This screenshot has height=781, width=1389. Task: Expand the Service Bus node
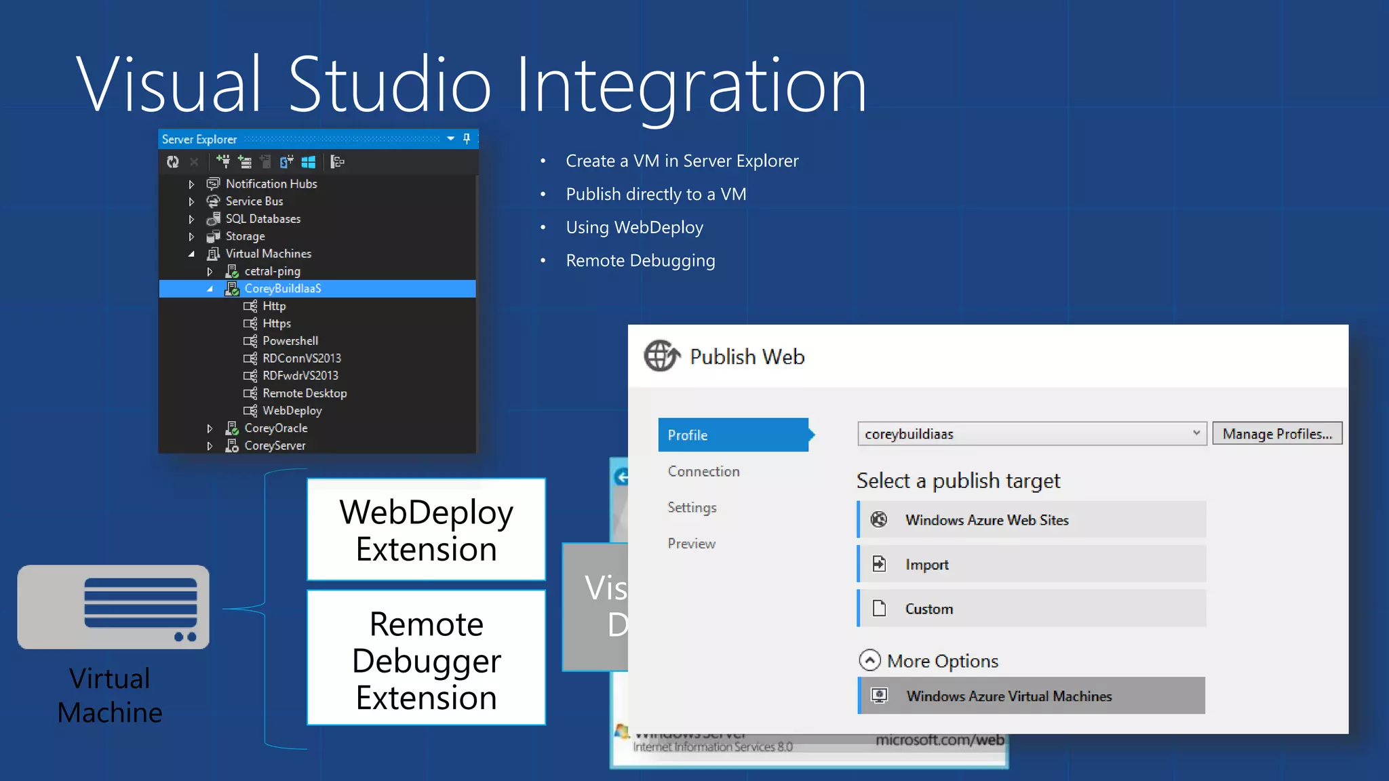(x=191, y=201)
